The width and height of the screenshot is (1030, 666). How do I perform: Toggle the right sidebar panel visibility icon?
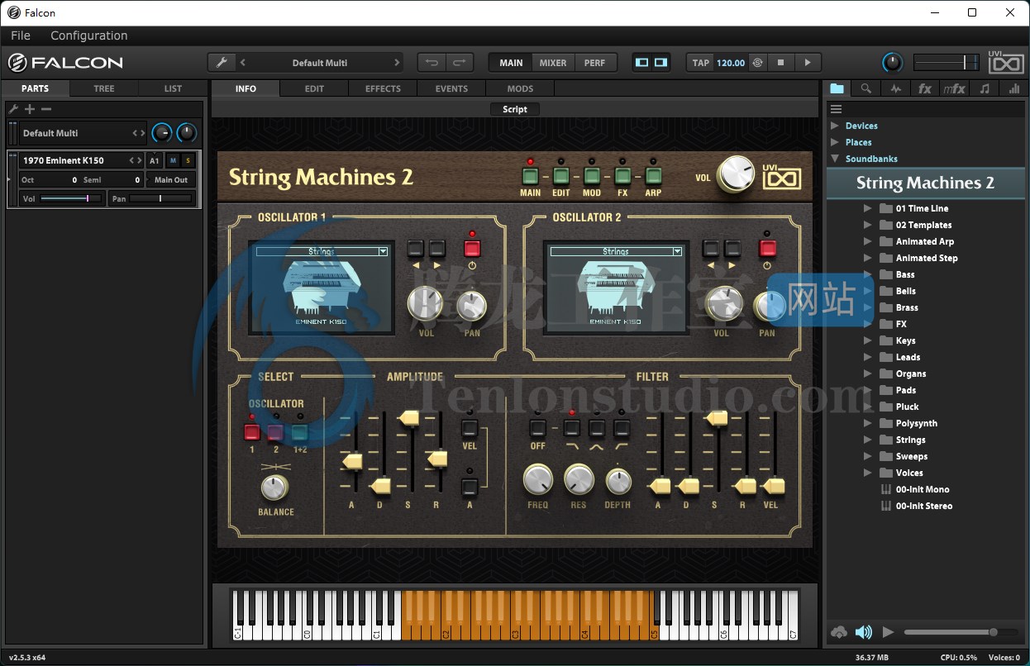tap(660, 63)
